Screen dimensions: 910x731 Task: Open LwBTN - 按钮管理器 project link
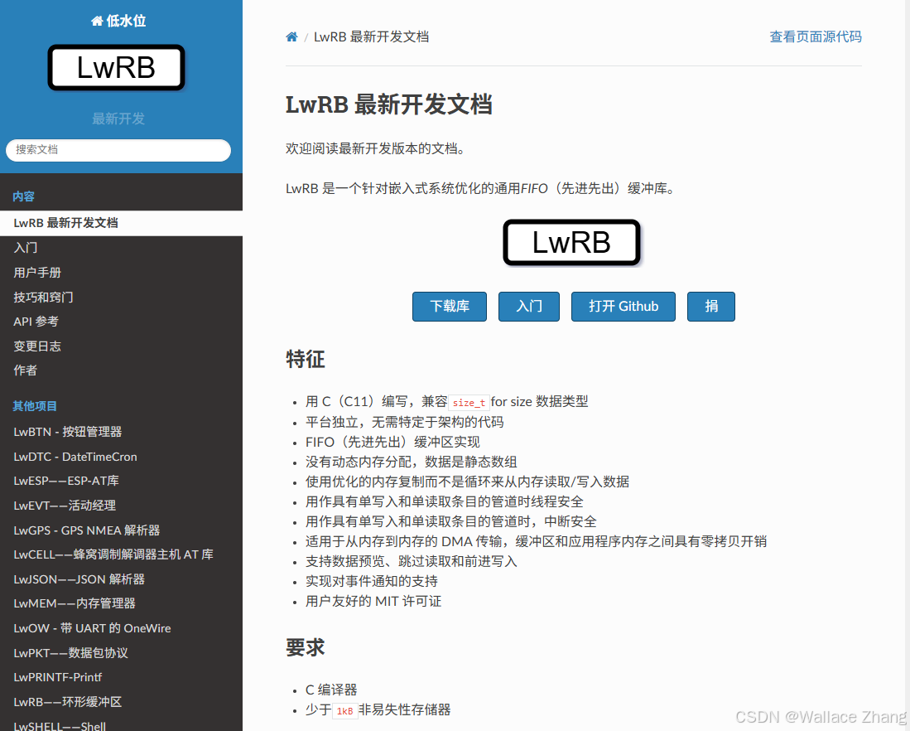[x=121, y=432]
